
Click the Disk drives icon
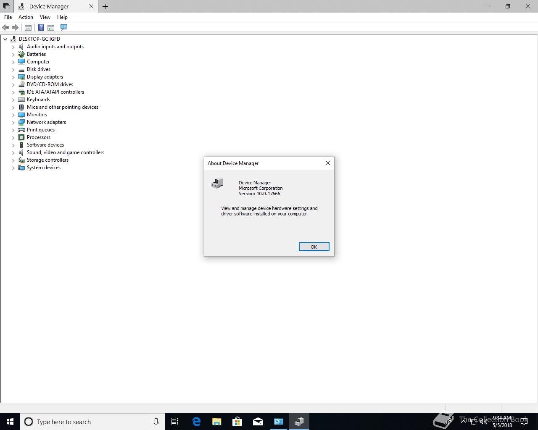(21, 69)
